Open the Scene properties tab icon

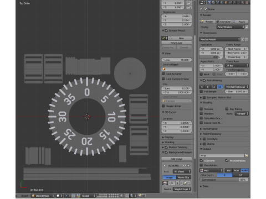(x=218, y=2)
